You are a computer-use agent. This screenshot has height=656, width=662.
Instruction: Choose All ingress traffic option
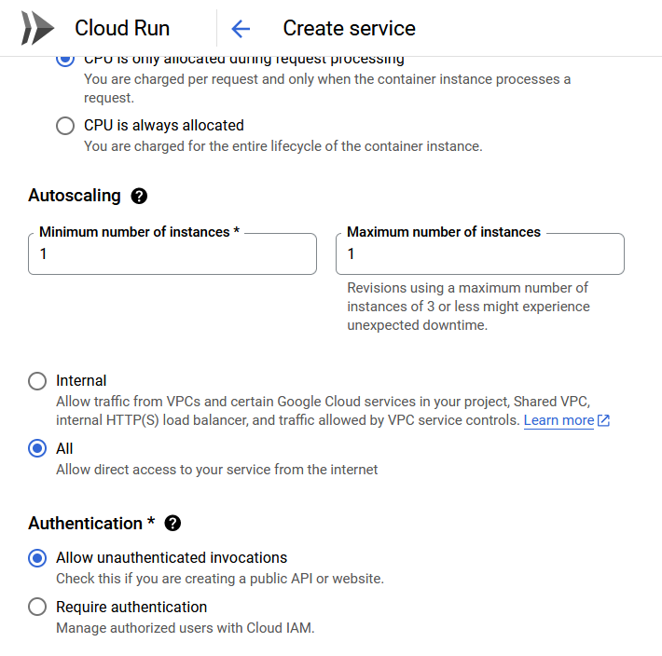pos(37,448)
